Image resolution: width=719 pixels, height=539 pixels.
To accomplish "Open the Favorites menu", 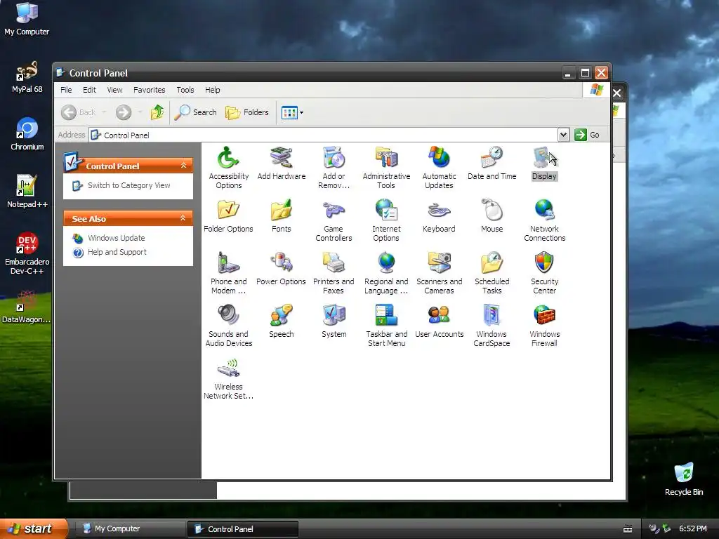I will 149,90.
